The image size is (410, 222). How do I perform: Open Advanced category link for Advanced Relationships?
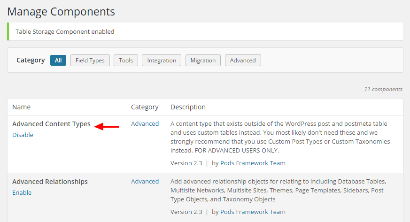pyautogui.click(x=145, y=182)
